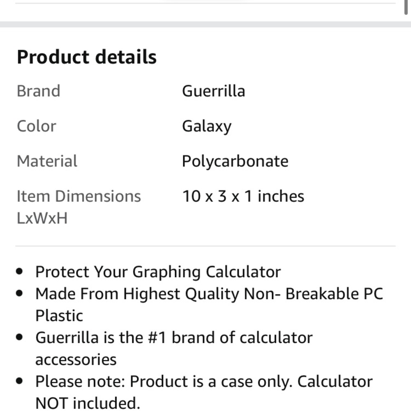Tap the Guerrilla brand value
Image resolution: width=411 pixels, height=411 pixels.
(x=213, y=91)
